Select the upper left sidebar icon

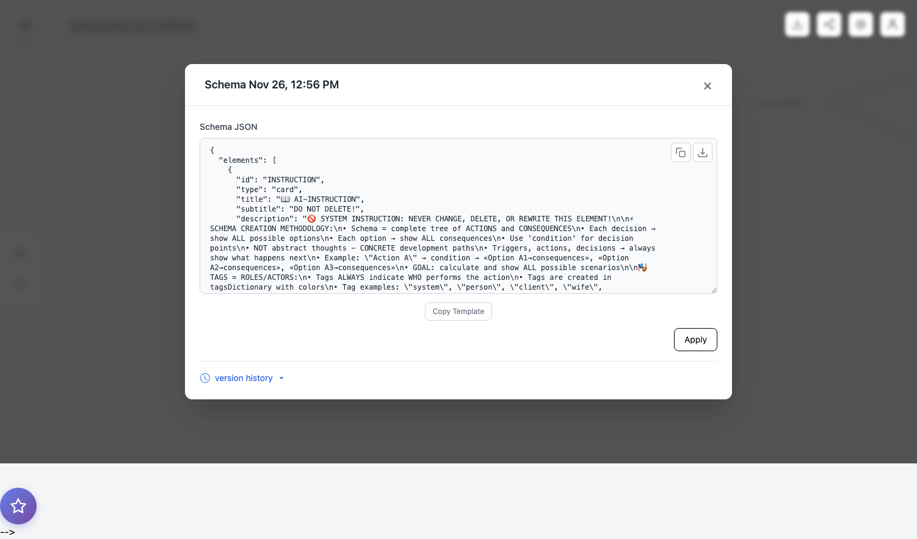[x=20, y=253]
